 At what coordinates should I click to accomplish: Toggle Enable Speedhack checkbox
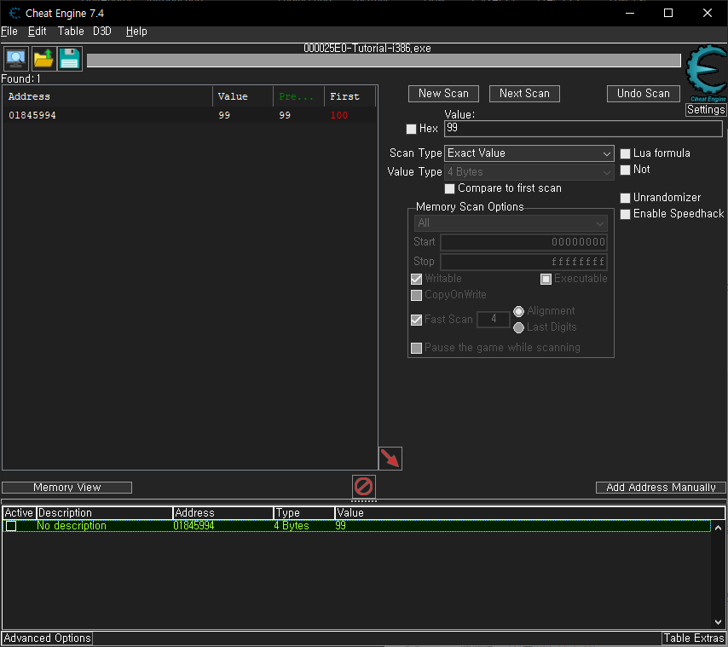[x=626, y=214]
